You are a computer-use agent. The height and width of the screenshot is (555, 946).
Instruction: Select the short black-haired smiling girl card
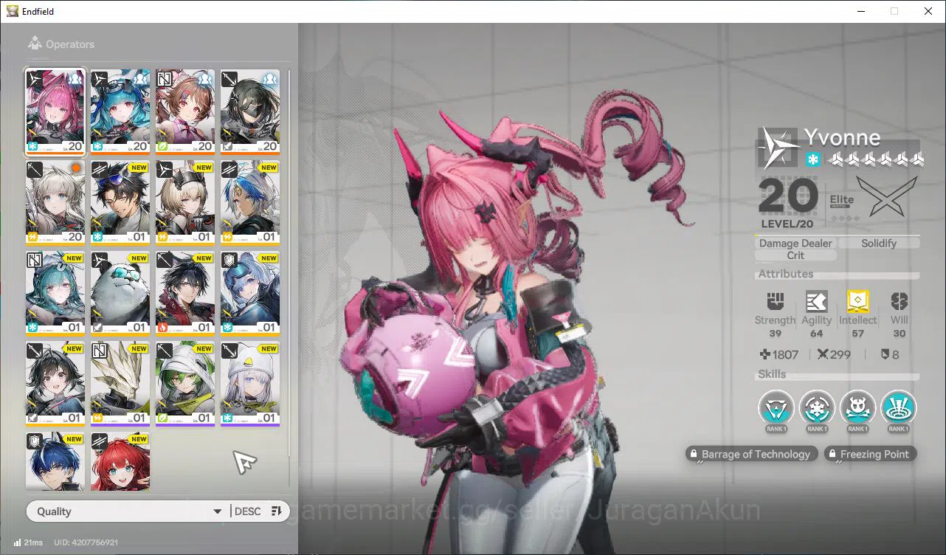coord(55,384)
